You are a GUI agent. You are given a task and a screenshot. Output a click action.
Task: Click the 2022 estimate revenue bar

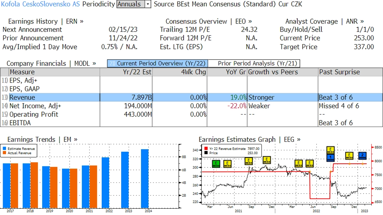(105, 183)
